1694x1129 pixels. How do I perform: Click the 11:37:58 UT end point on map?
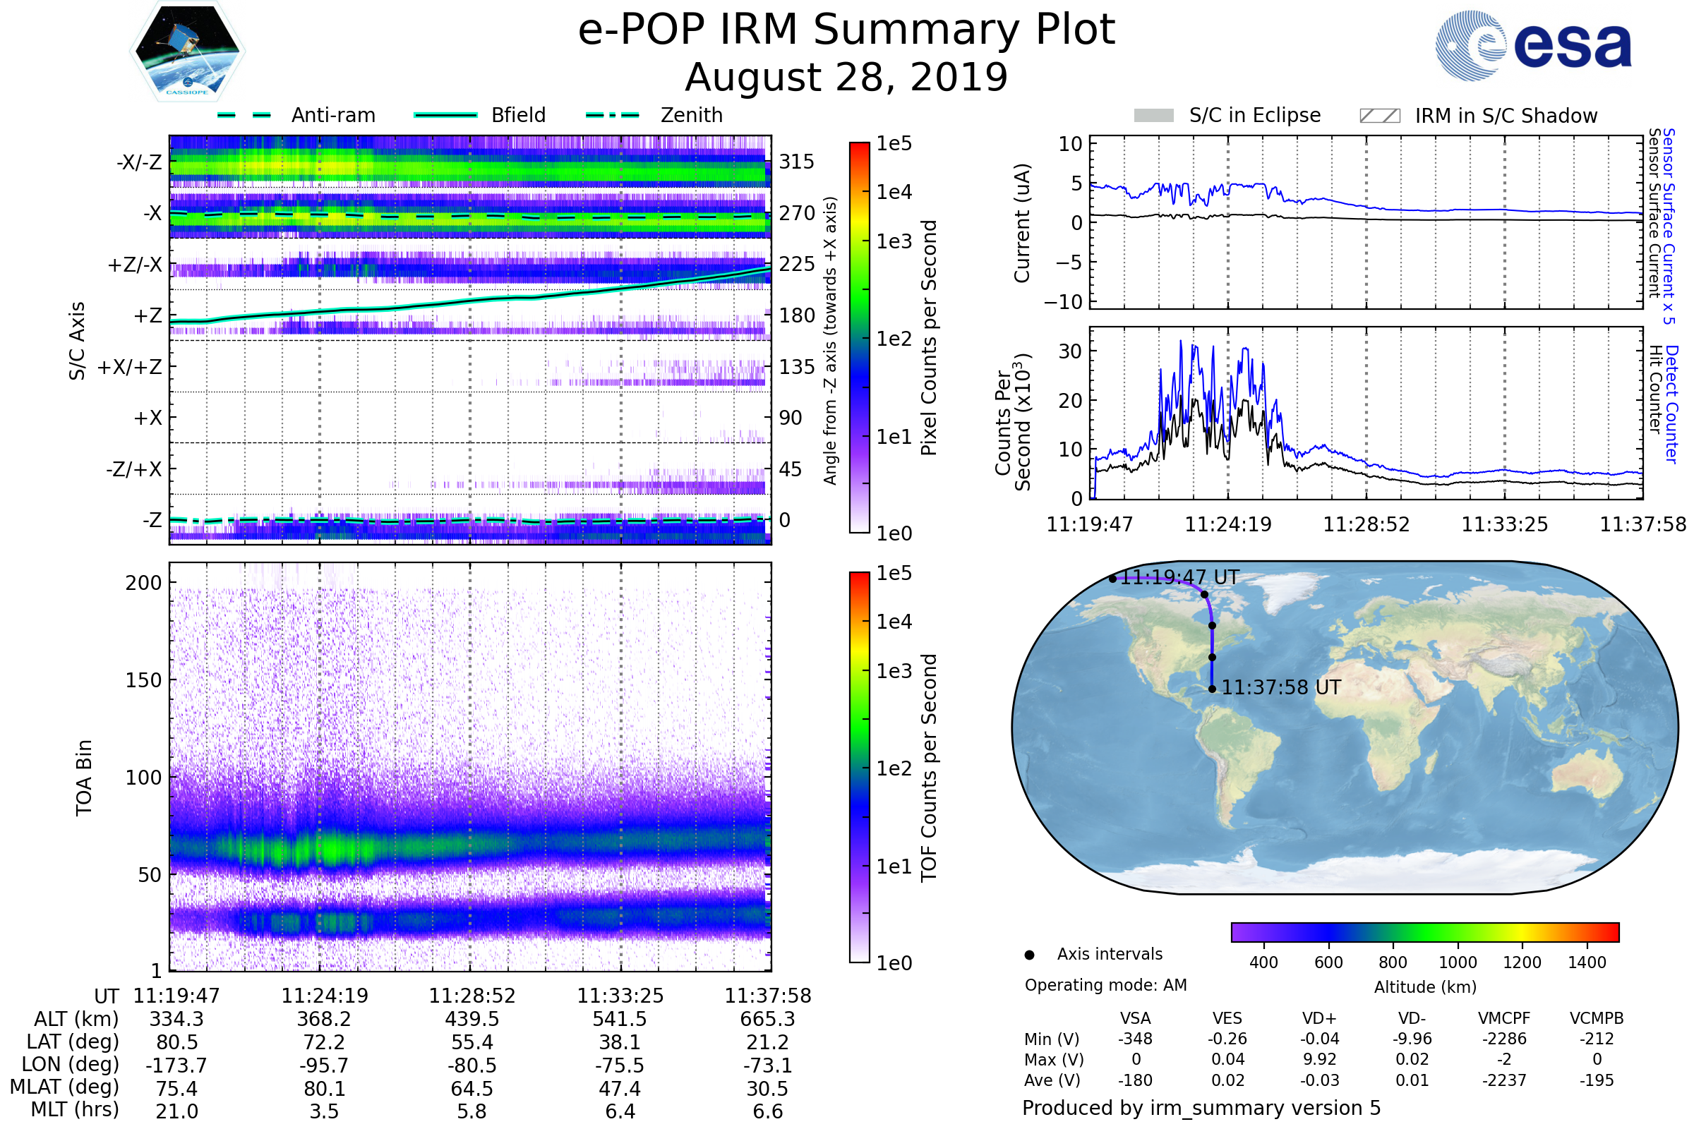[x=1212, y=689]
